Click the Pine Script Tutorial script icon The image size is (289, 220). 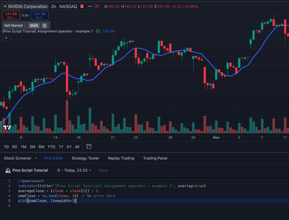(8, 170)
